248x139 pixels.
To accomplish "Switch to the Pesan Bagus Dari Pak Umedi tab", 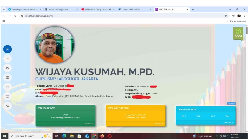I will point(24,10).
